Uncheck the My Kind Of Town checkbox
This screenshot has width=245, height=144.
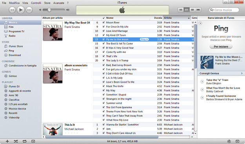click(103, 35)
